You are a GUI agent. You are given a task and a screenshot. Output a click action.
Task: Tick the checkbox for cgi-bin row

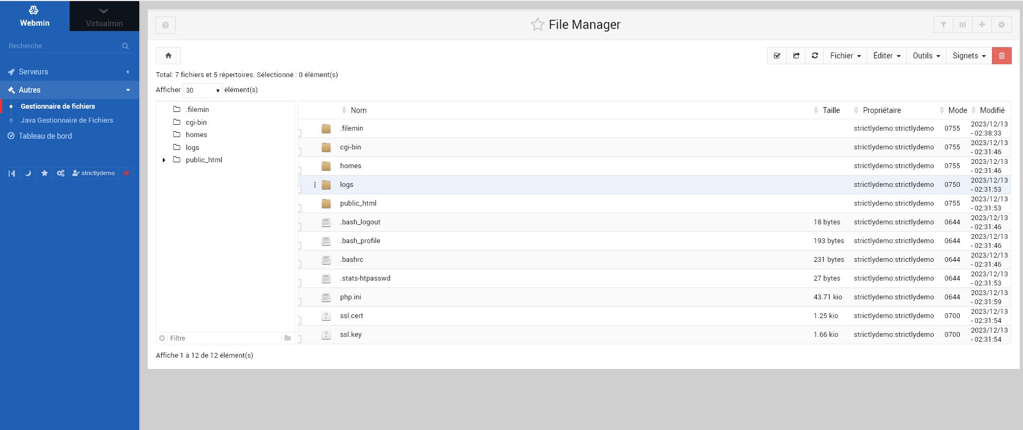click(300, 151)
